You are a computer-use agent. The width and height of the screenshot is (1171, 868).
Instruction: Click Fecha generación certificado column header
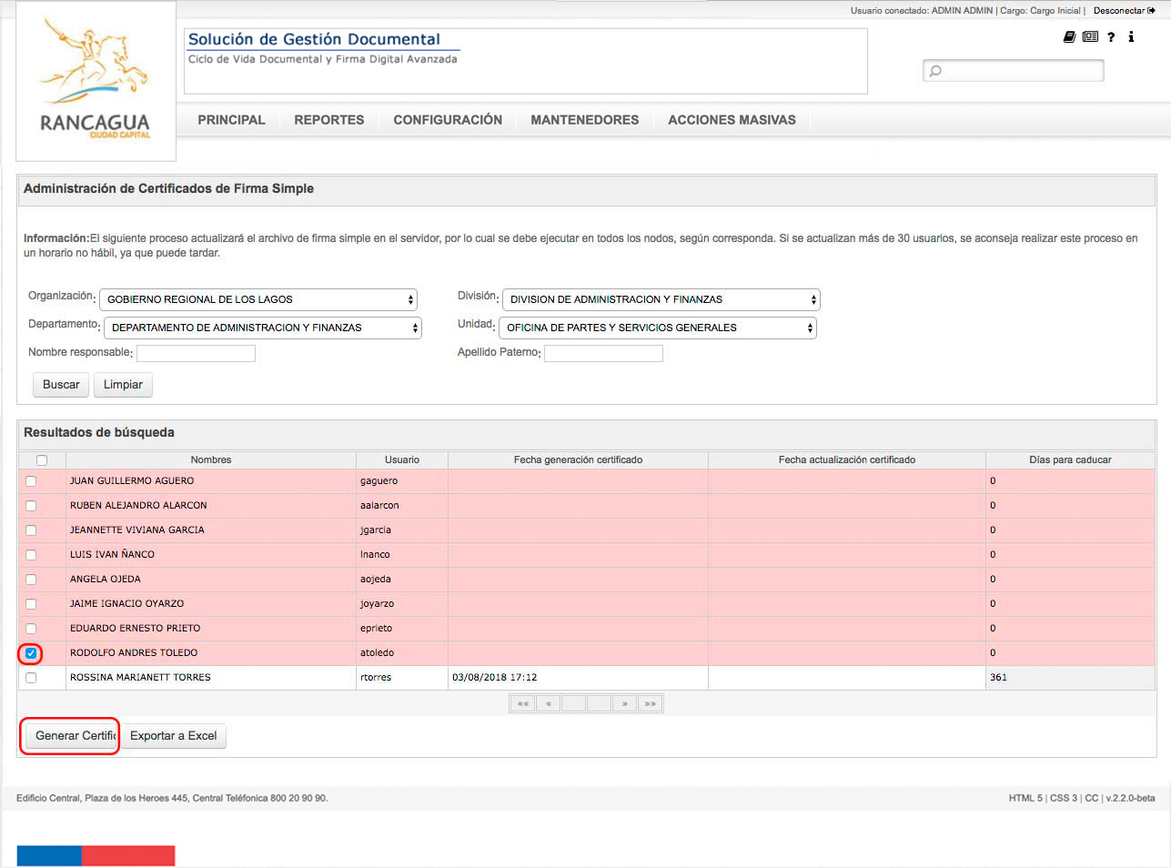[x=578, y=460]
